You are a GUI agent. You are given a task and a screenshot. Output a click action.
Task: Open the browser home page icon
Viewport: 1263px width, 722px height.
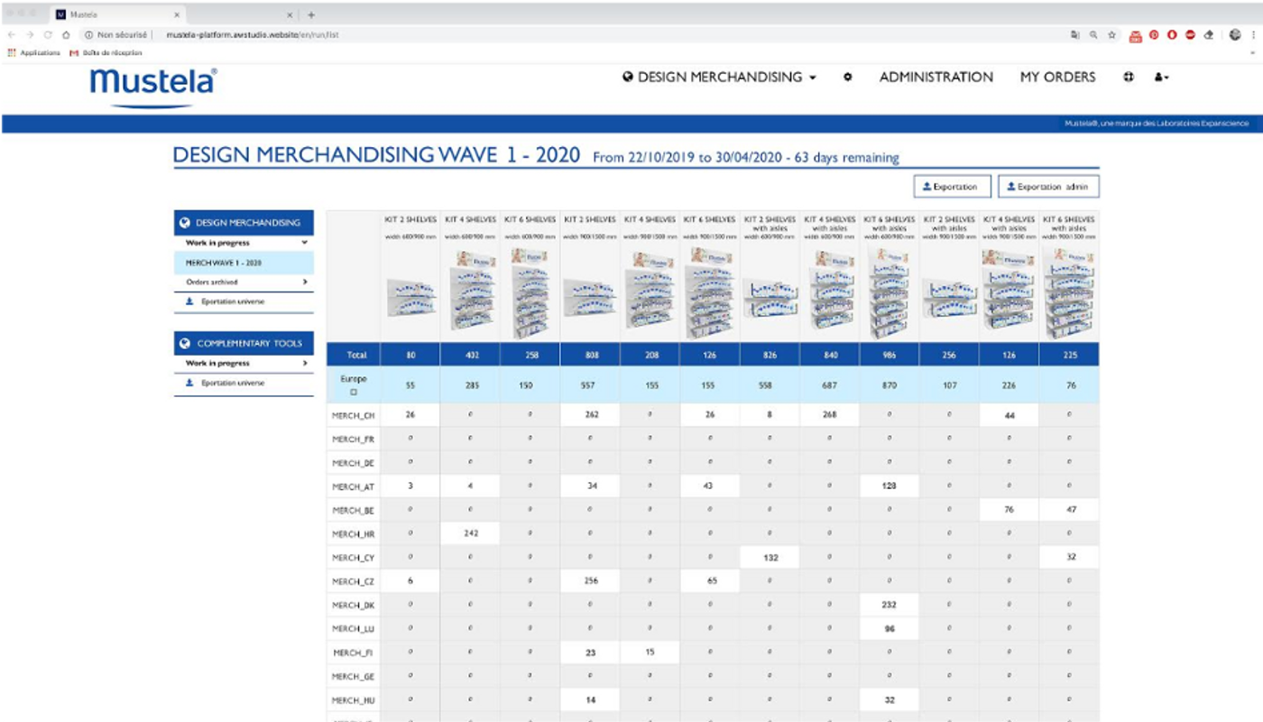(66, 34)
